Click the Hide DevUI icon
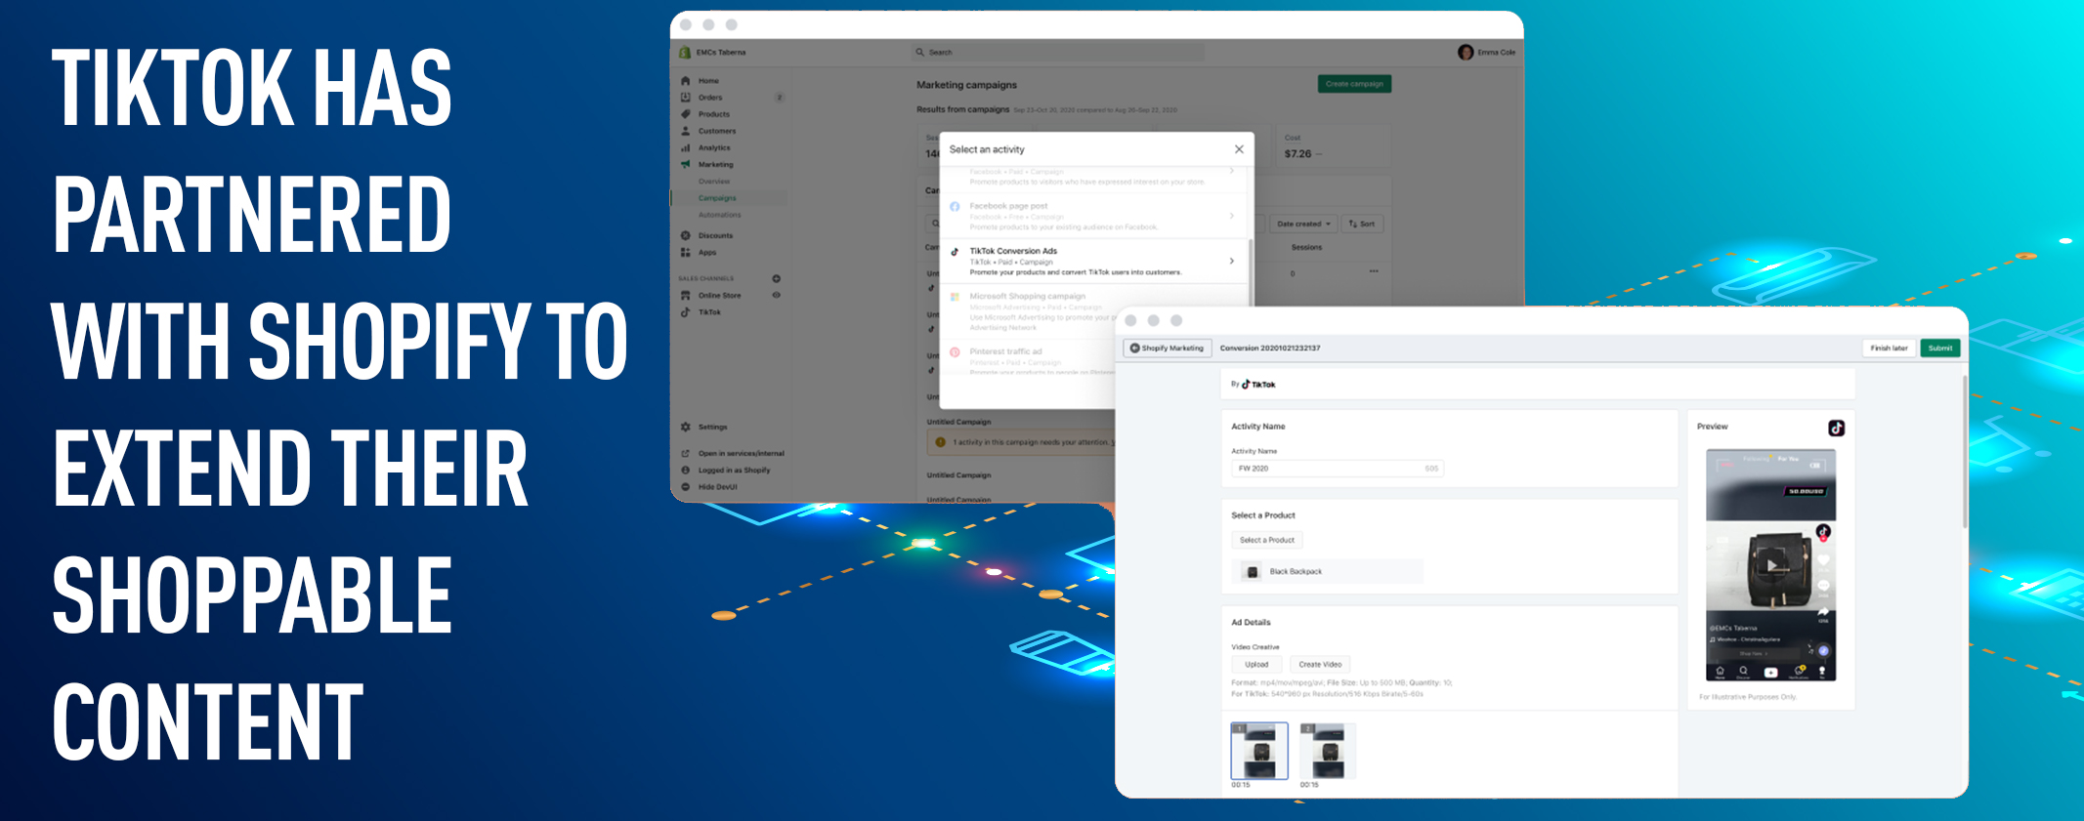This screenshot has width=2084, height=821. (686, 486)
